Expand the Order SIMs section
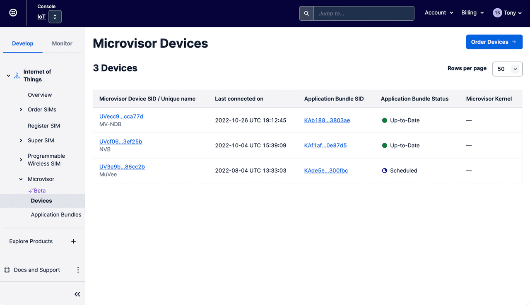 [21, 109]
